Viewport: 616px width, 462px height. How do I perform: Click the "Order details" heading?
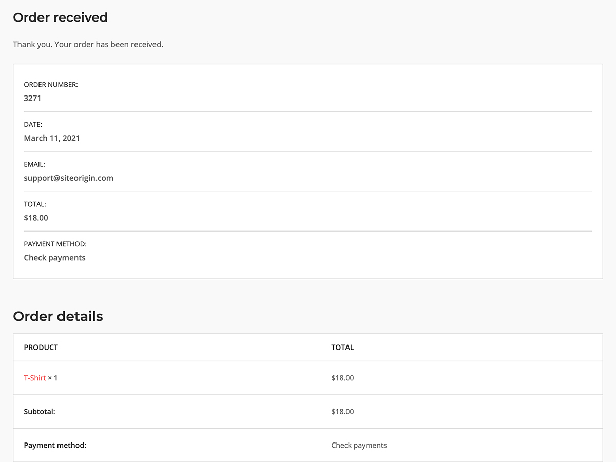(58, 316)
